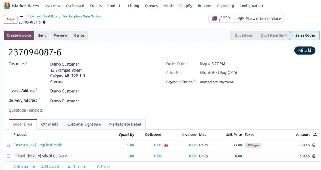
Task: Go to Marketplace Sale Orders breadcrumb
Action: [x=82, y=16]
